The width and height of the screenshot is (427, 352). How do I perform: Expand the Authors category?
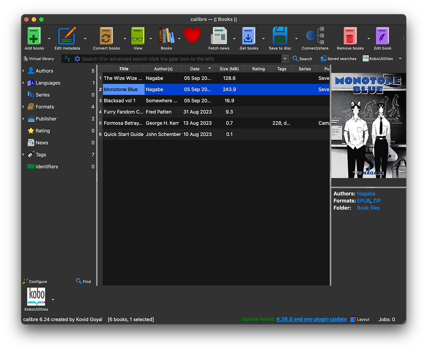(24, 71)
